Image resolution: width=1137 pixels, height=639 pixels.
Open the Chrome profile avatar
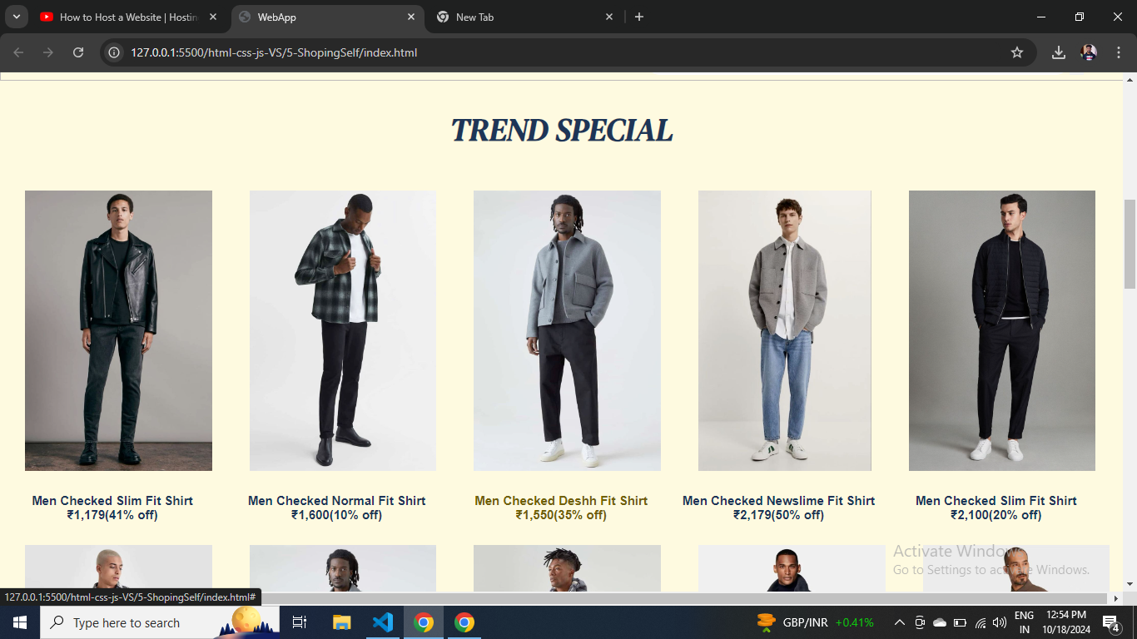pos(1089,52)
